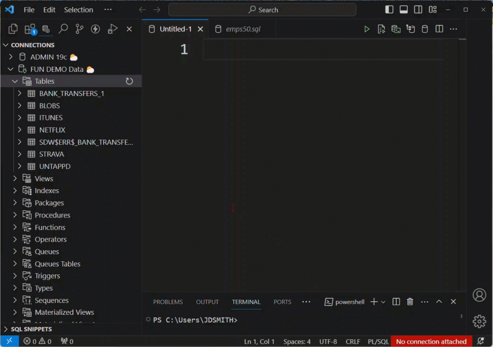Kill terminal with the trash icon
The height and width of the screenshot is (347, 493).
point(410,302)
